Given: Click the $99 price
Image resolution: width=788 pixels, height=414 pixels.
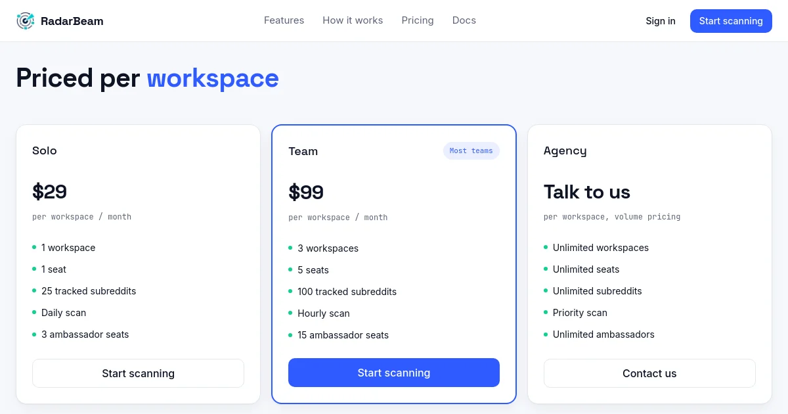Looking at the screenshot, I should click(306, 193).
